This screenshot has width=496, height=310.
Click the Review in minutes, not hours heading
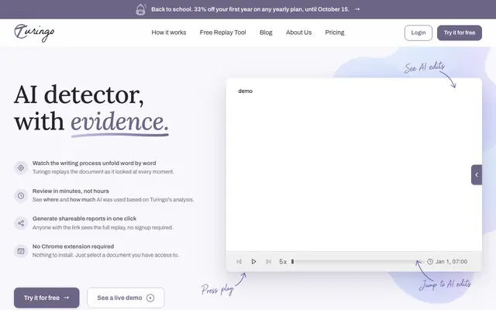coord(71,191)
